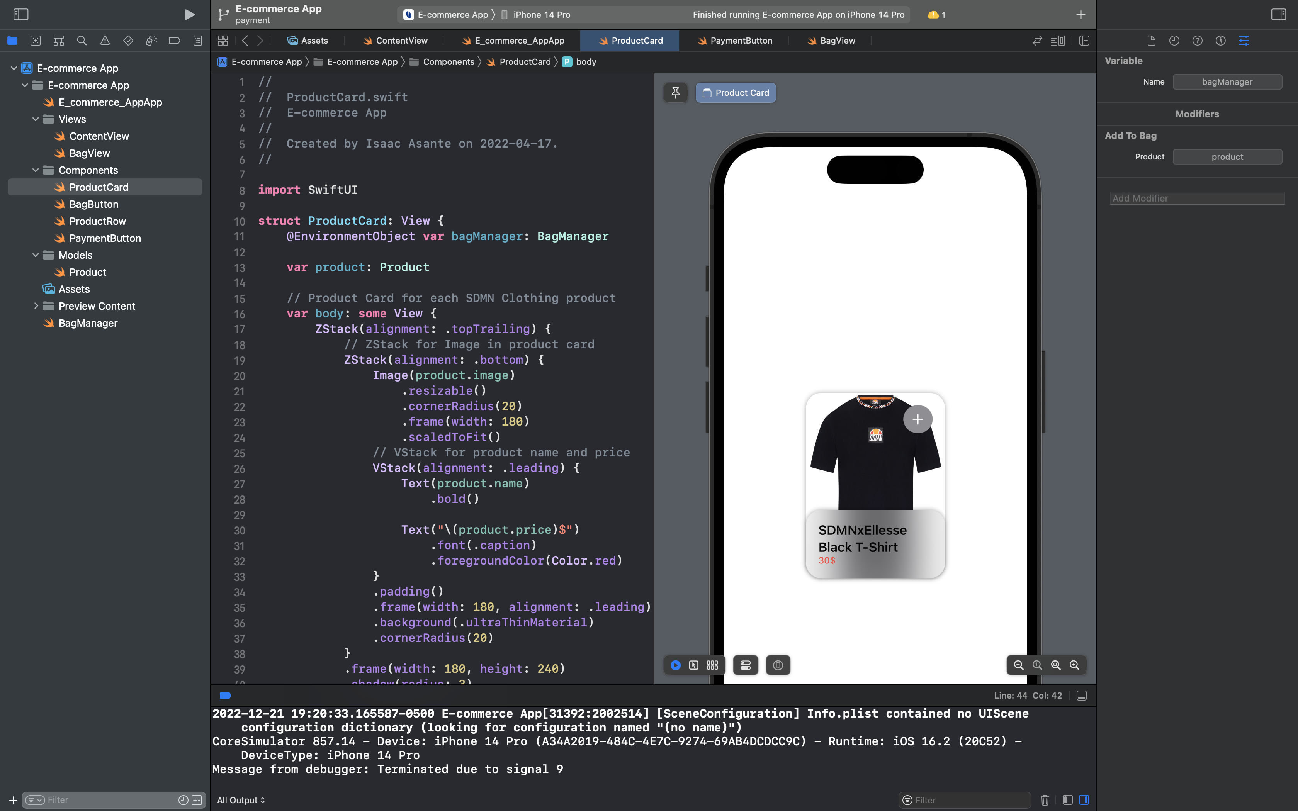
Task: Expand the Preview Content folder
Action: (x=36, y=306)
